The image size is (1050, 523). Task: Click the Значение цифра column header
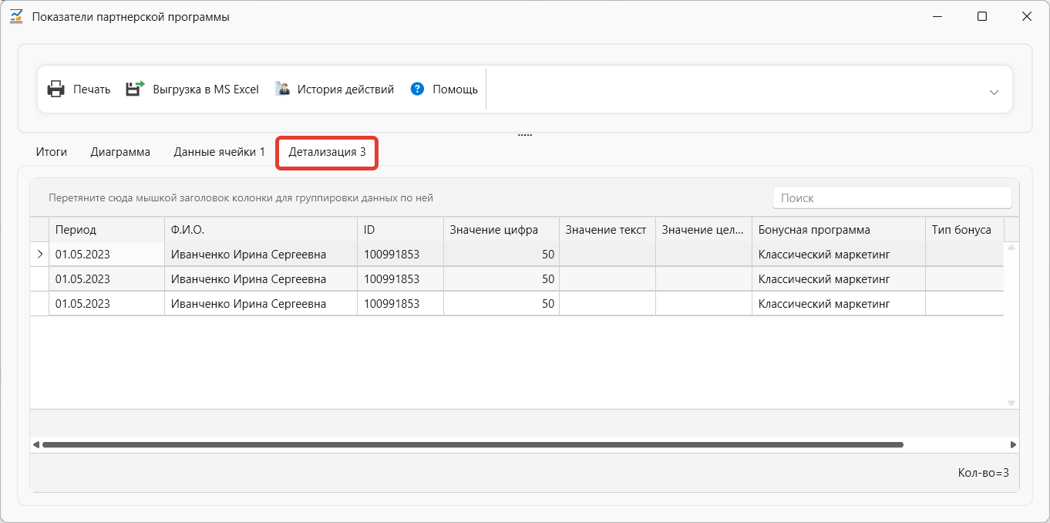[501, 230]
